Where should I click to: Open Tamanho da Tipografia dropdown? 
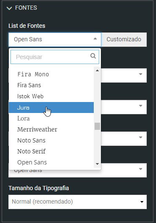click(77, 202)
